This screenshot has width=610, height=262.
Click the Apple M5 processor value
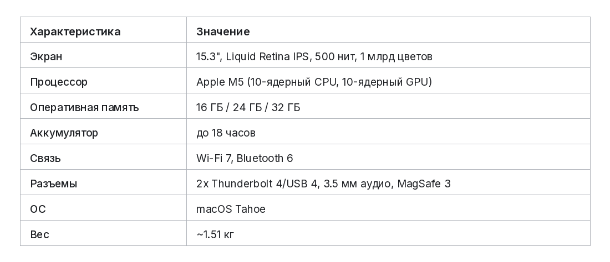click(314, 82)
